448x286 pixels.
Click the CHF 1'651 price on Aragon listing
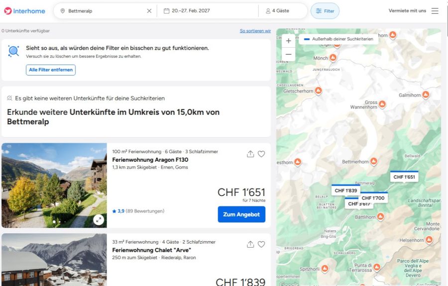pos(241,192)
